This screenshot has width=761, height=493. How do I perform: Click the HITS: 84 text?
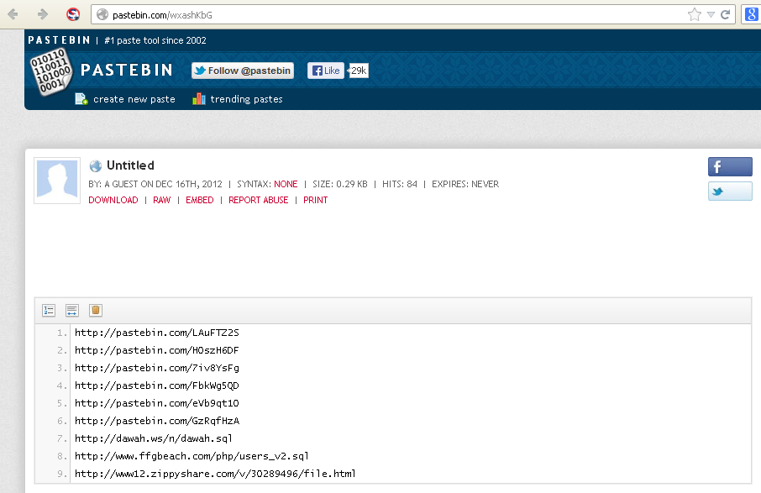[400, 184]
